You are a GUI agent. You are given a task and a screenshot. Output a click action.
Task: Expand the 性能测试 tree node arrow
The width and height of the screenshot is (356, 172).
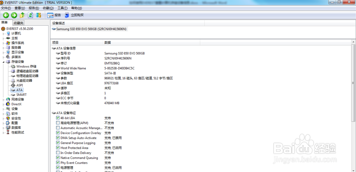(4, 133)
